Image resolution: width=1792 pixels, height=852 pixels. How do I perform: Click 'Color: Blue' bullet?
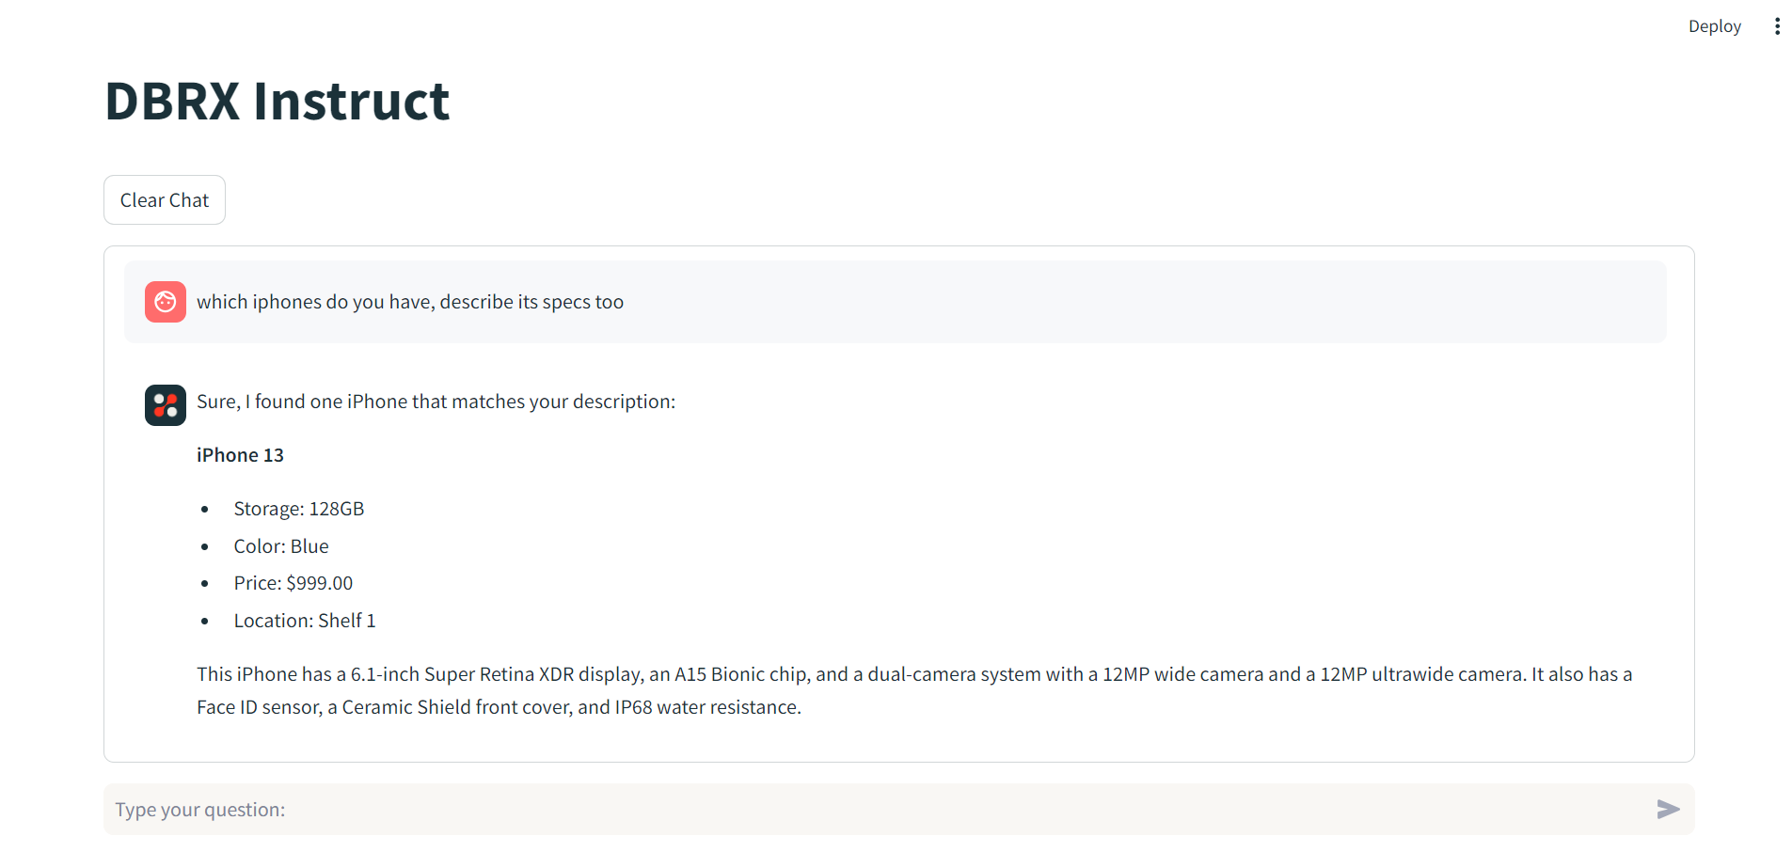click(x=281, y=546)
